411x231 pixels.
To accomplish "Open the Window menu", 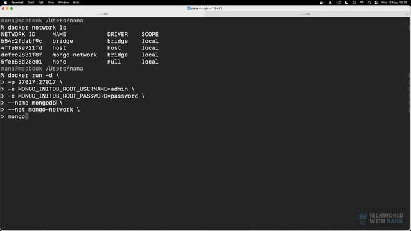I will click(x=64, y=3).
